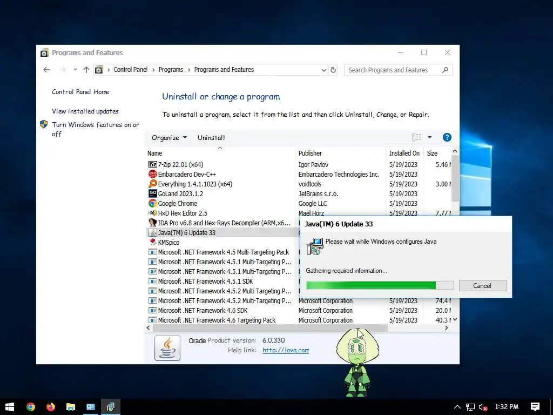Open View installed updates link
This screenshot has width=553, height=415.
click(x=85, y=111)
